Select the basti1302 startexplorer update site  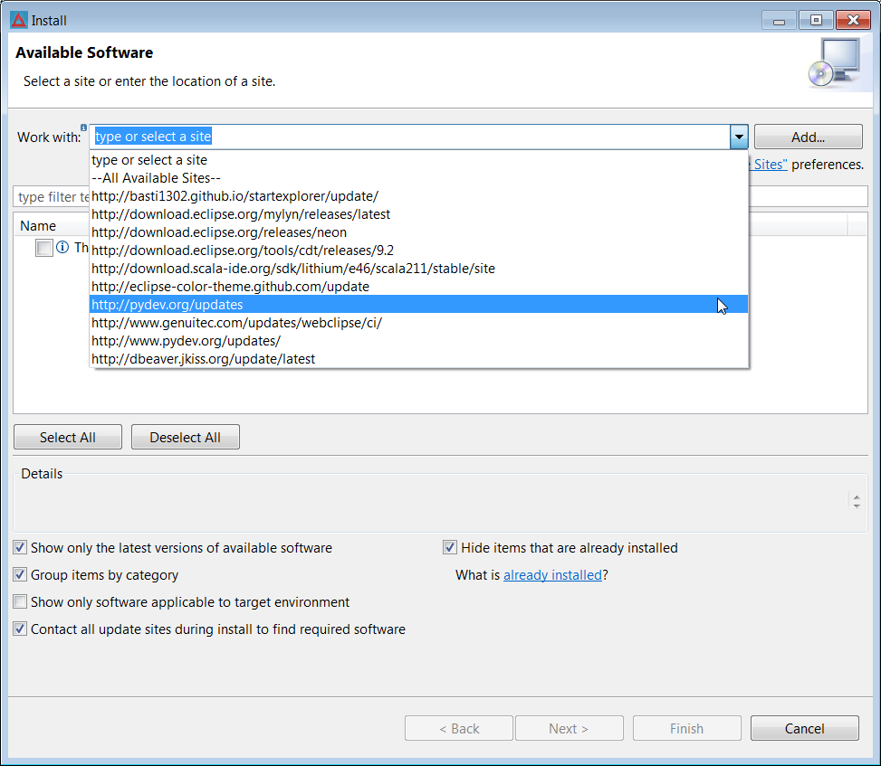point(418,196)
